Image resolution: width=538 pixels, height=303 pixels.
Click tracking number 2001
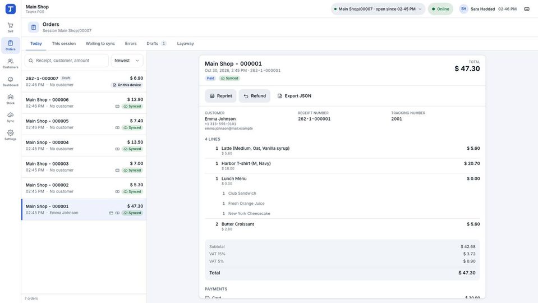[x=397, y=119]
